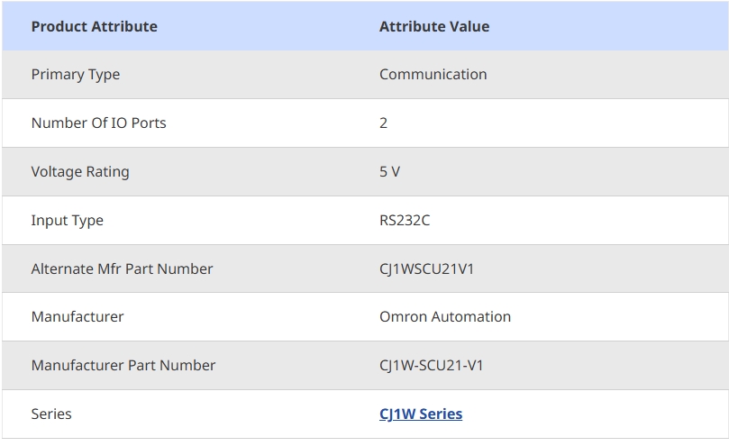Screen dimensions: 729x446
Task: Click the Attribute Value column header
Action: coord(434,26)
